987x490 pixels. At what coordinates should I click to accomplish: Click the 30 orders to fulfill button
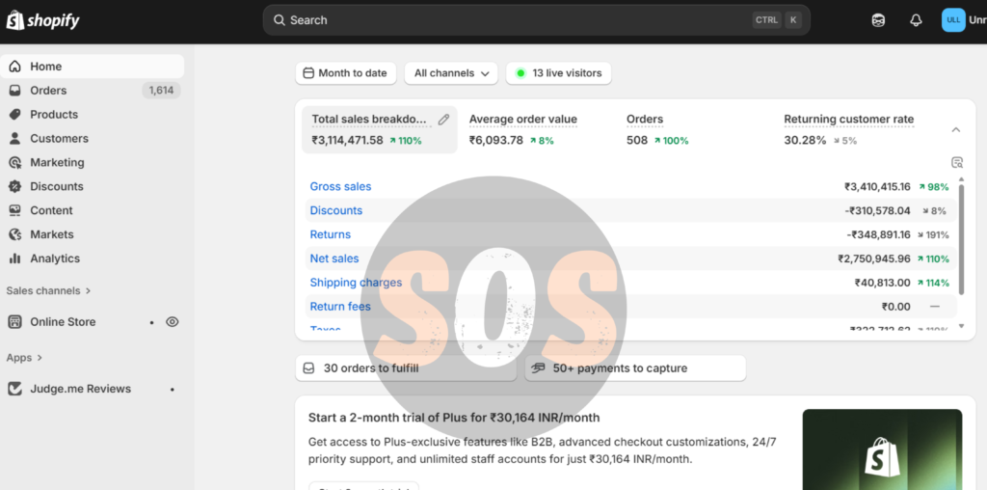[406, 367]
